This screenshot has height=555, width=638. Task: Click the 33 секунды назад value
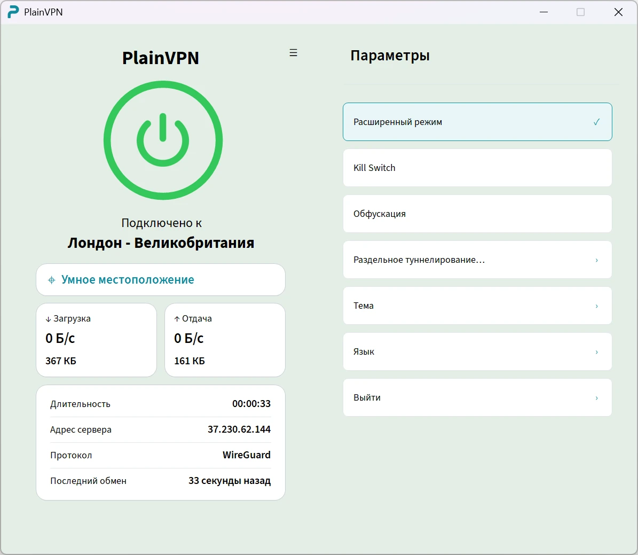tap(229, 481)
